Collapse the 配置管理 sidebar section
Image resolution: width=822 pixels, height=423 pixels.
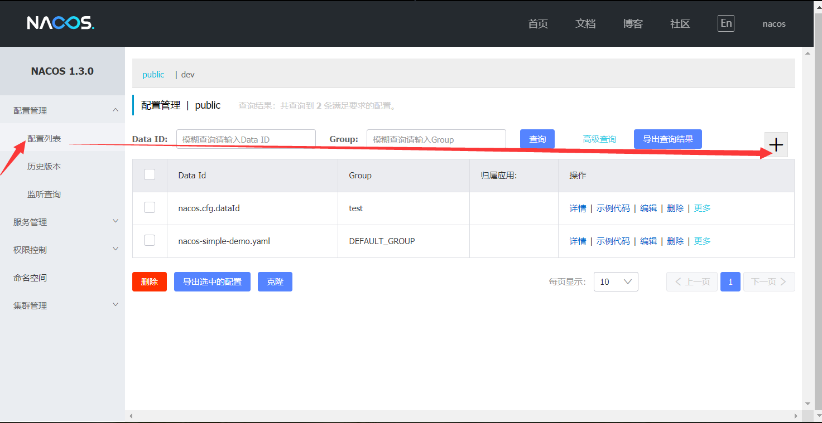click(x=61, y=110)
